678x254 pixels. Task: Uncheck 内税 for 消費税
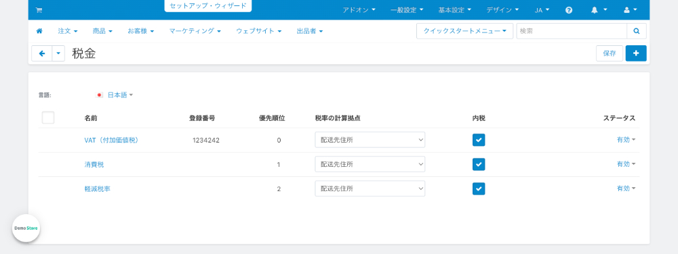tap(479, 164)
